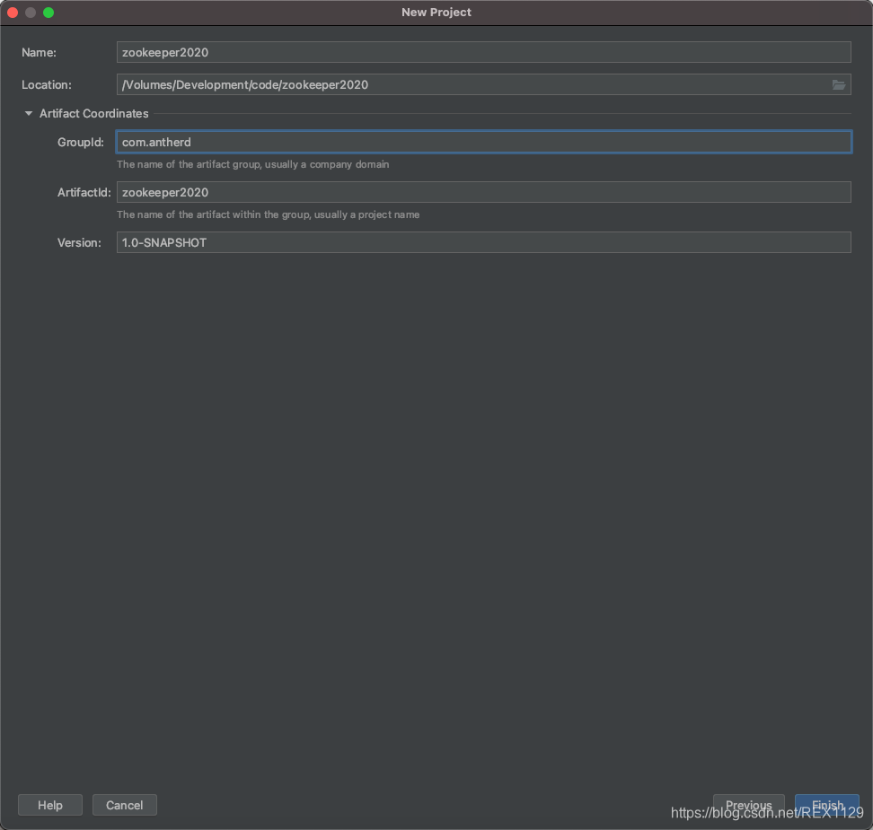Viewport: 873px width, 830px height.
Task: Focus the GroupId field containing com.antherd
Action: tap(483, 142)
